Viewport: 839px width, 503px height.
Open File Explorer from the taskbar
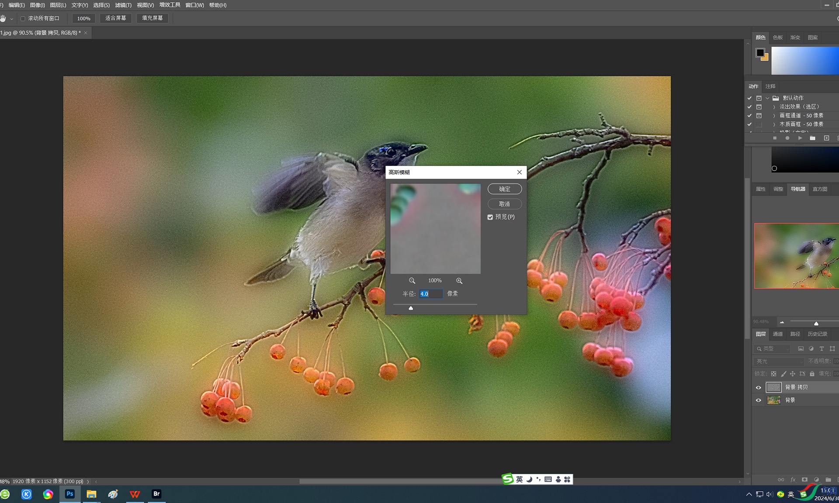91,494
